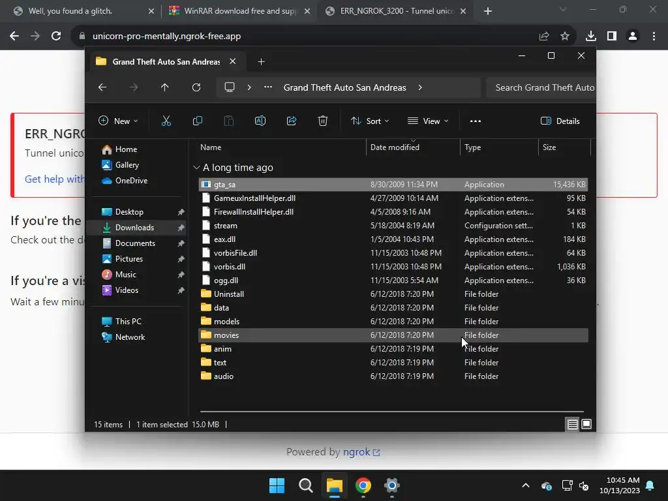Close the Grand Theft Auto Explorer tab
Image resolution: width=668 pixels, height=501 pixels.
(233, 61)
